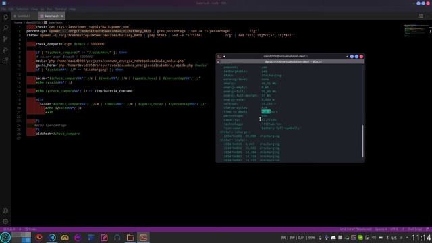Open the Terminal menu
Image resolution: width=432 pixels, height=243 pixels.
tap(61, 9)
